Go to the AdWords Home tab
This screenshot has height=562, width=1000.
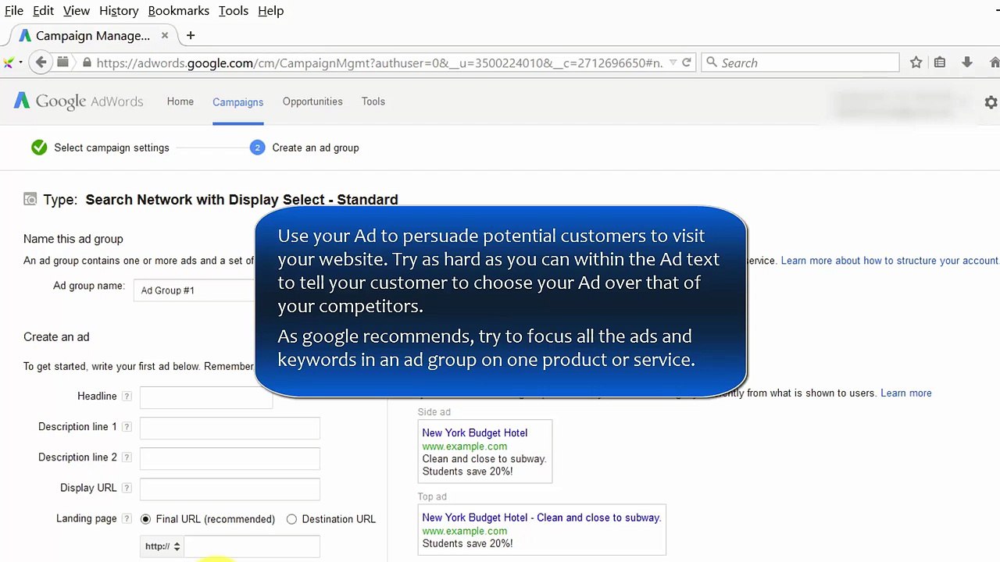click(x=180, y=101)
